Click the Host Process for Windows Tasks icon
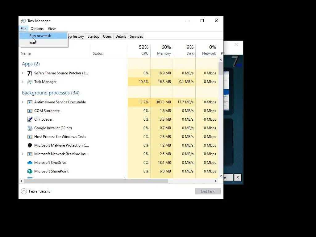Viewport: 316px width, 237px height. tap(30, 137)
